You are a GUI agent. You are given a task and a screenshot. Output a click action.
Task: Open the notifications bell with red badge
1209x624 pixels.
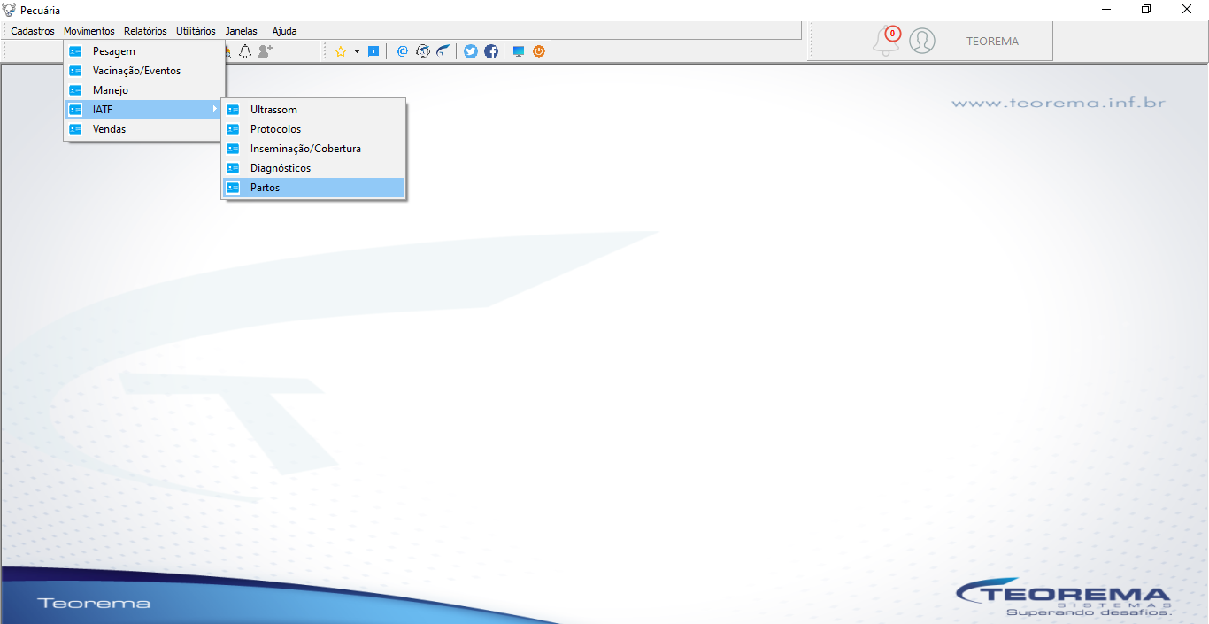click(886, 41)
